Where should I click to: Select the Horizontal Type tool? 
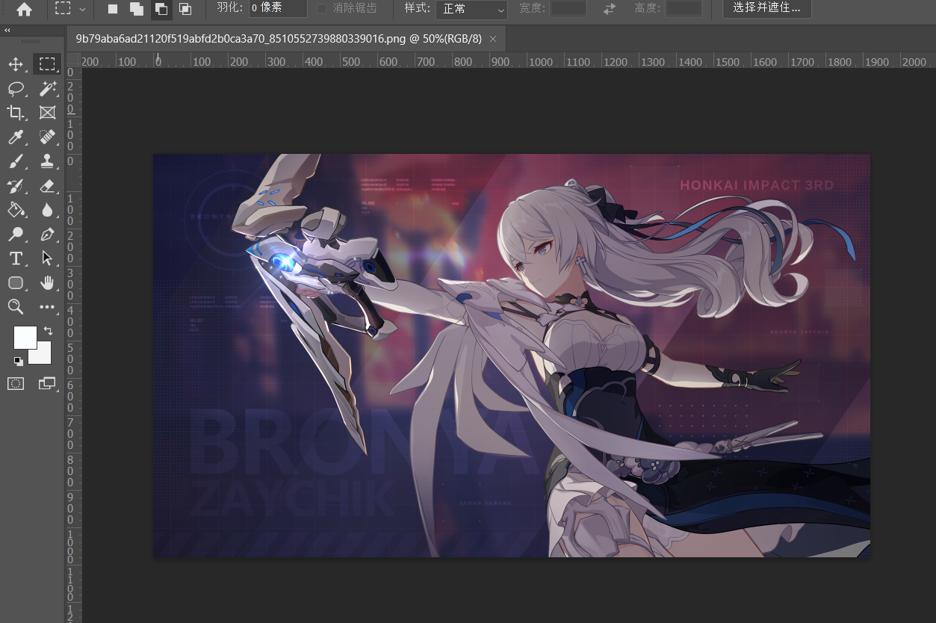pyautogui.click(x=16, y=258)
